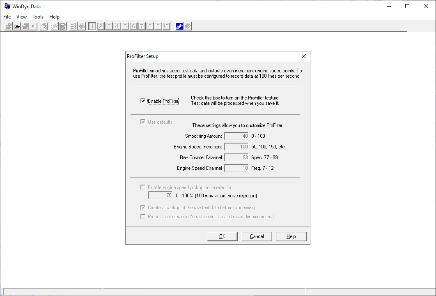Select page 8 toolbar button
This screenshot has height=296, width=436.
149,26
